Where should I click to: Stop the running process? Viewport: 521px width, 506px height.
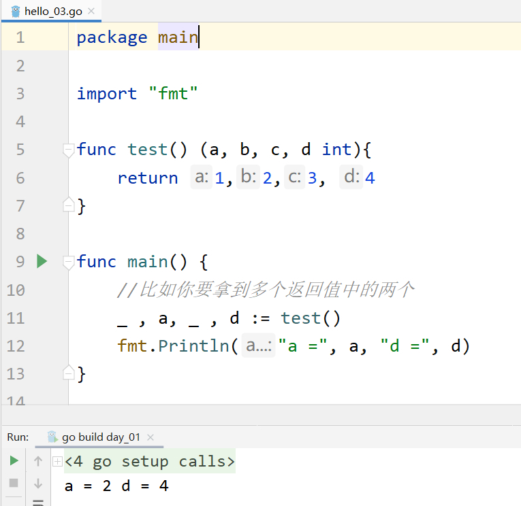point(14,483)
